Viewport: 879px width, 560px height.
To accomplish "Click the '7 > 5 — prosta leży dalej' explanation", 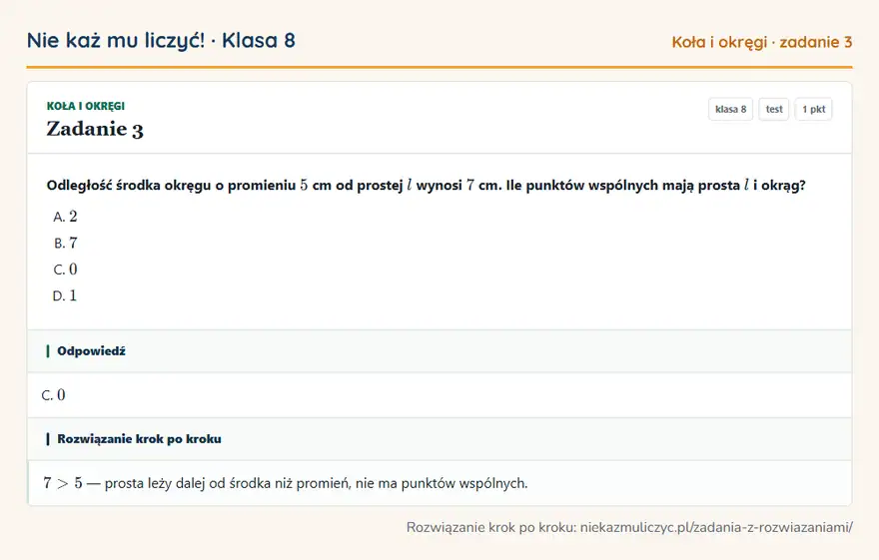I will pos(286,483).
